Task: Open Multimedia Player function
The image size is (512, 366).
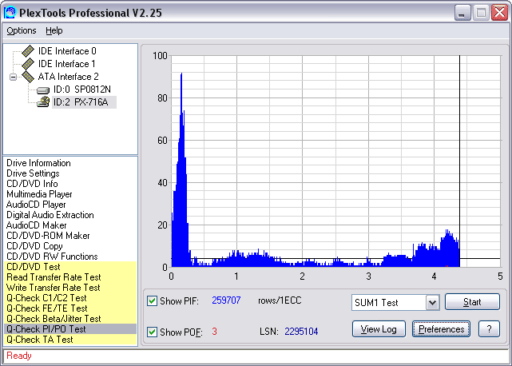Action: pos(39,194)
